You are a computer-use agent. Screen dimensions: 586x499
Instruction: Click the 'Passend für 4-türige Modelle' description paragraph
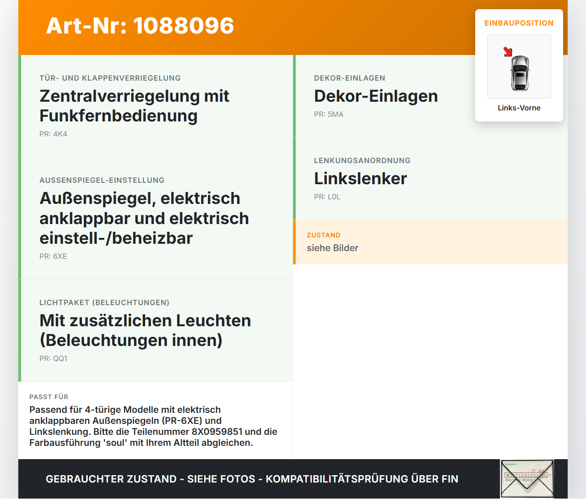tap(153, 426)
